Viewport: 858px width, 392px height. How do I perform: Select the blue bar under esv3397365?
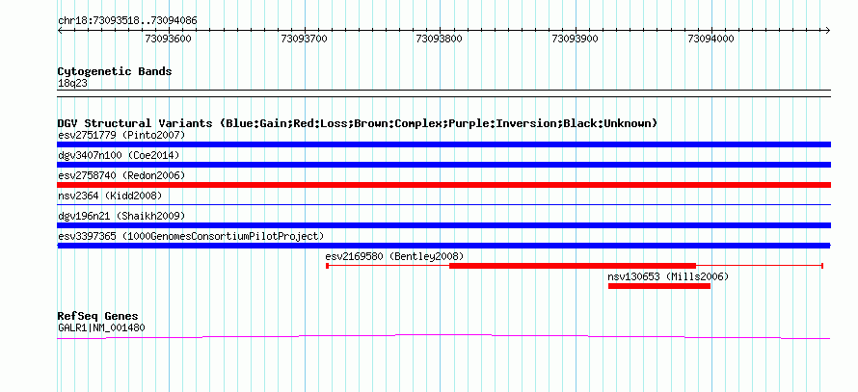[443, 246]
